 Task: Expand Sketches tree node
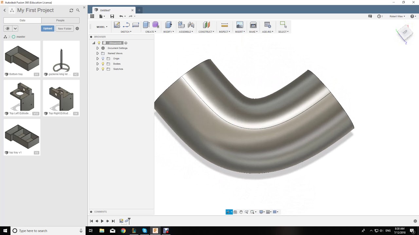click(x=97, y=69)
